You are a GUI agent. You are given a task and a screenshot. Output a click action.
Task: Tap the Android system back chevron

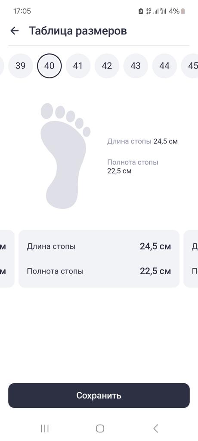pos(155,429)
